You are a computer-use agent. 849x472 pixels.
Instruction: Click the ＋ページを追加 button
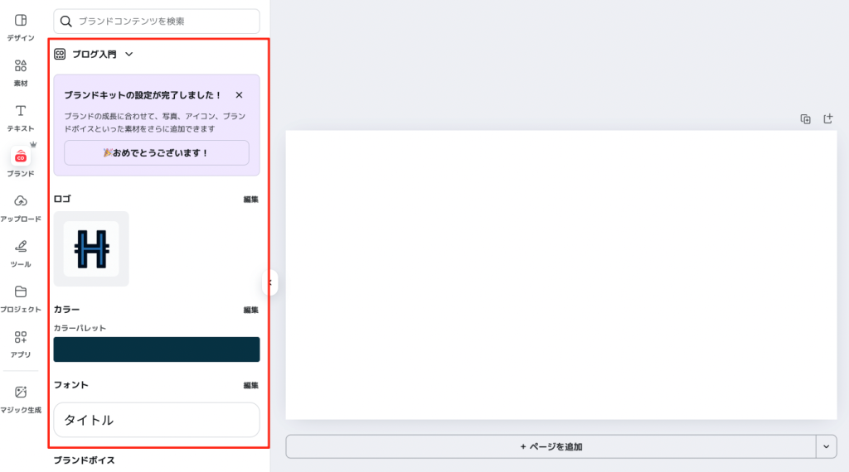coord(551,446)
